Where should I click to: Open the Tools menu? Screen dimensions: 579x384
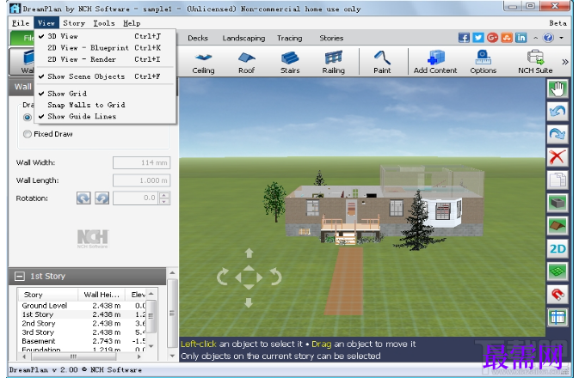[104, 23]
